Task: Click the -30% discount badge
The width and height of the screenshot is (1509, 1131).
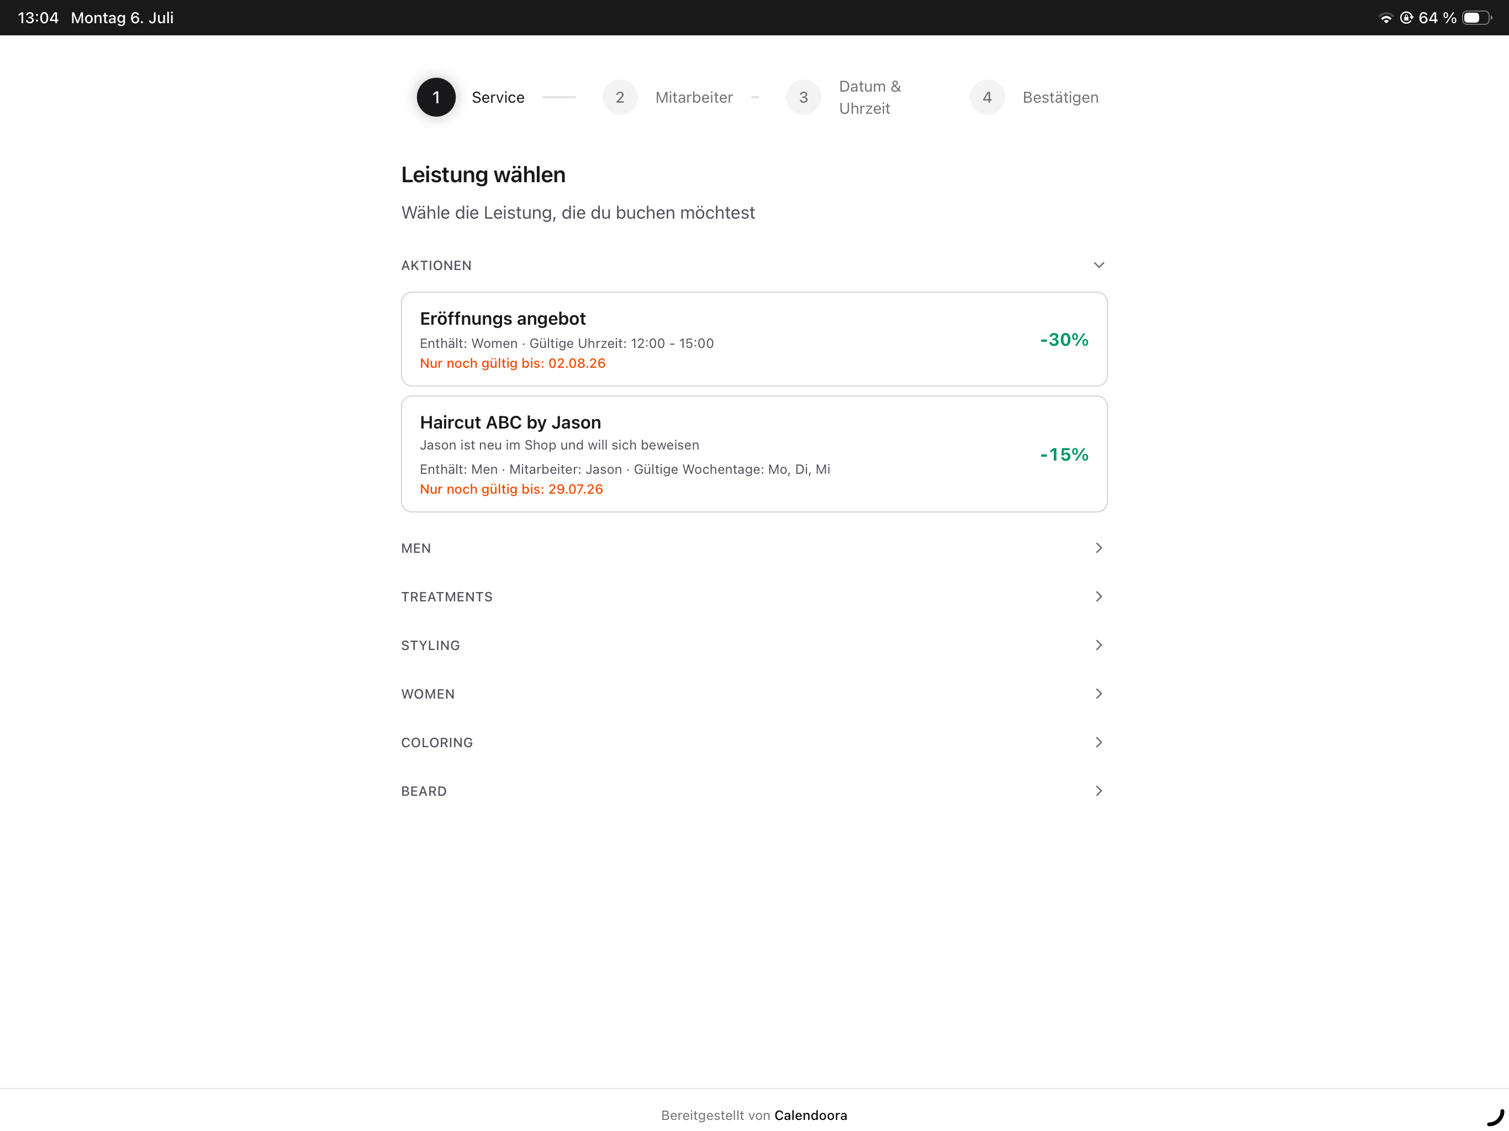Action: [x=1063, y=340]
